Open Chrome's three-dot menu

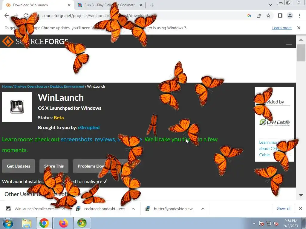coord(299,16)
